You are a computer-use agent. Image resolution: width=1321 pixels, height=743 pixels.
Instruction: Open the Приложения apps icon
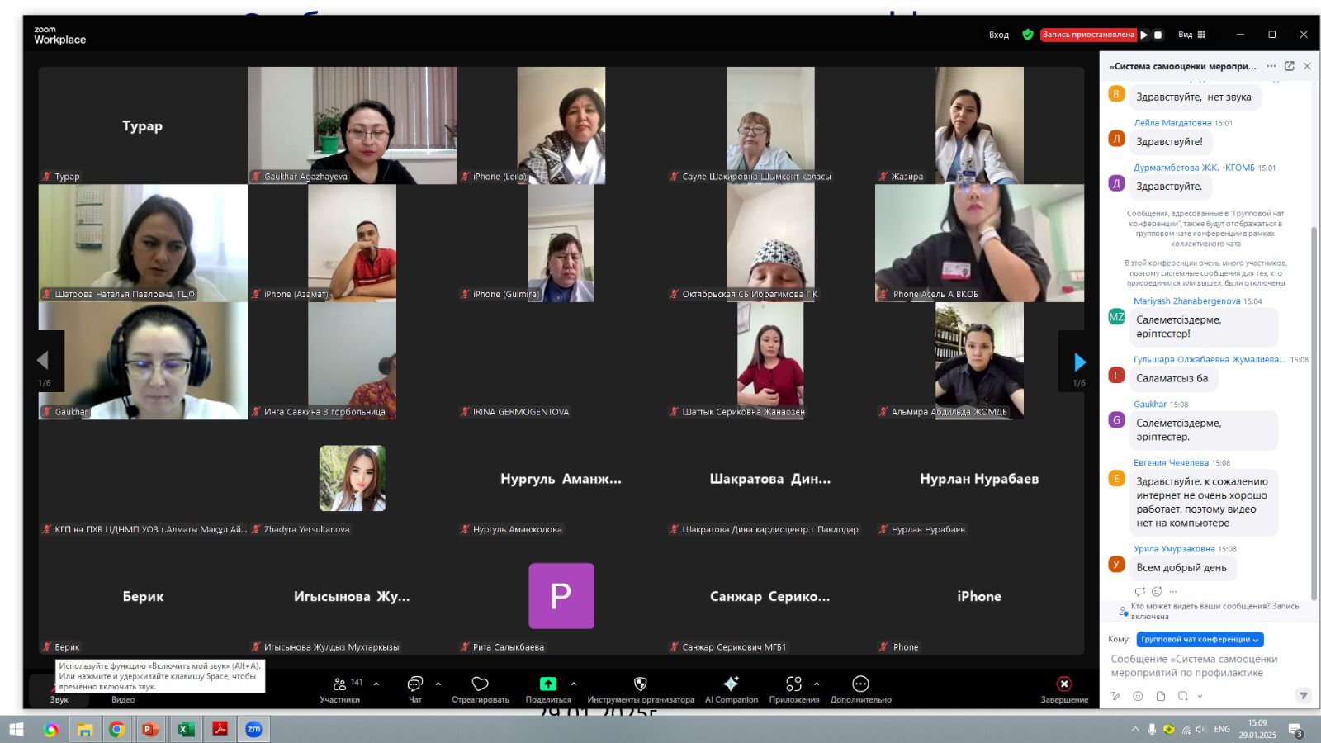click(793, 684)
